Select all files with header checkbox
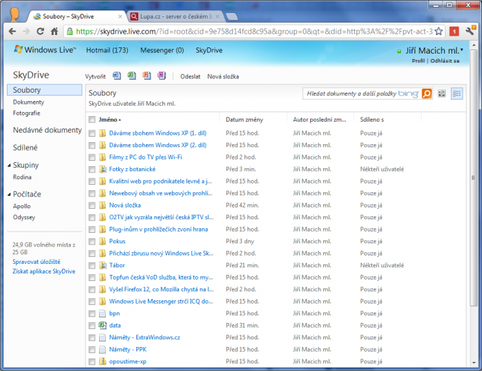482x371 pixels. click(x=92, y=120)
